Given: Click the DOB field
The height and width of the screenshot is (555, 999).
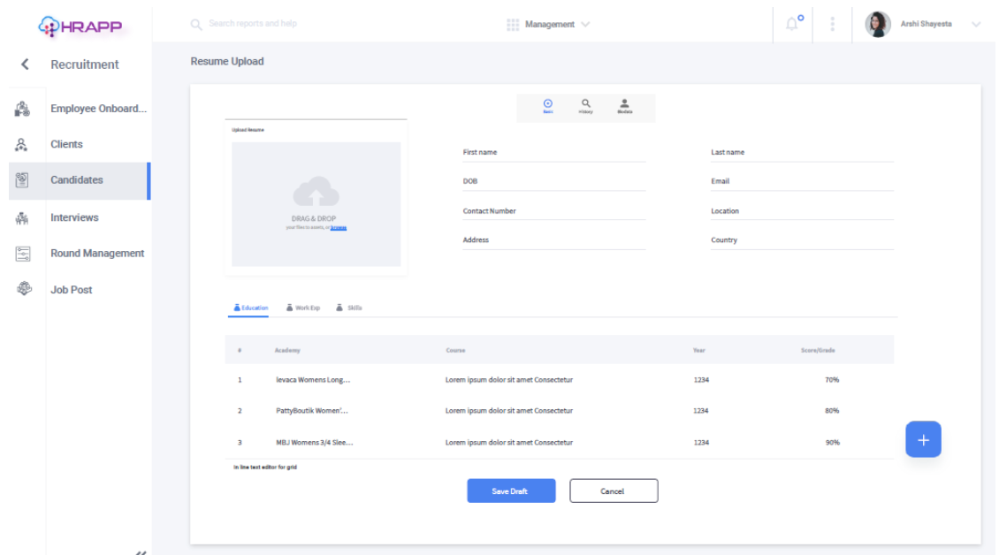Looking at the screenshot, I should coord(553,182).
